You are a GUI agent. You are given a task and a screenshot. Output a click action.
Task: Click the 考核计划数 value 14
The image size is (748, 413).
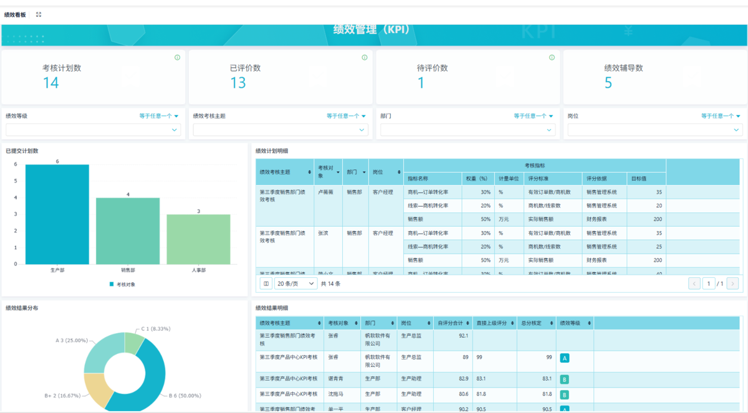[50, 83]
